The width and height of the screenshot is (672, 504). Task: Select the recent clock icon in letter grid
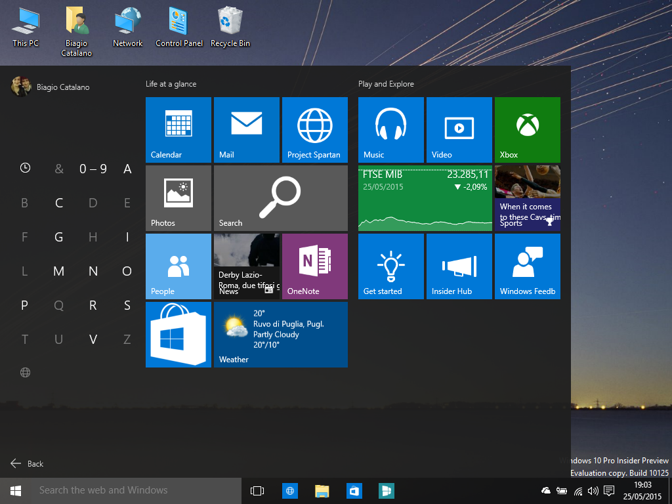pos(26,168)
